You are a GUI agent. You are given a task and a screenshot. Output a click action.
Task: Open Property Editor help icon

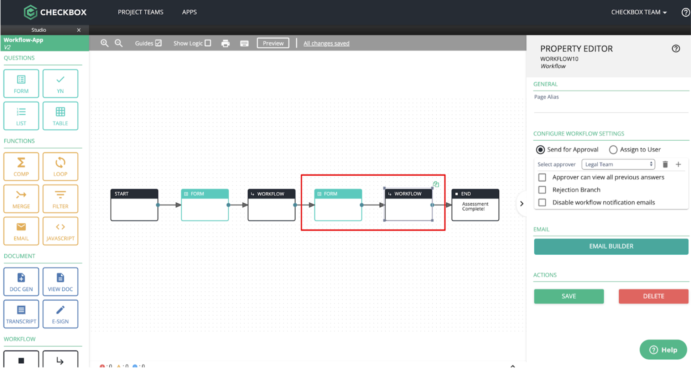click(676, 49)
